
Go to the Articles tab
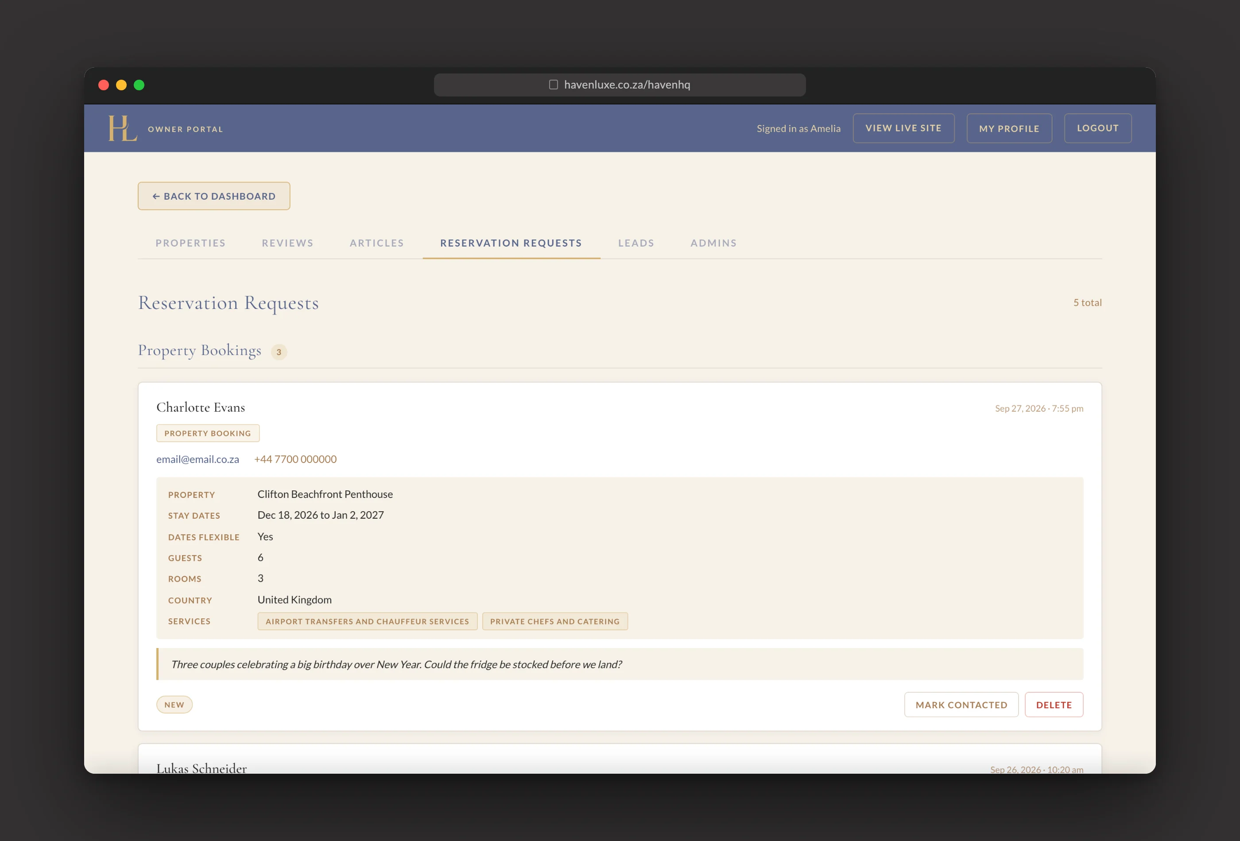point(377,243)
